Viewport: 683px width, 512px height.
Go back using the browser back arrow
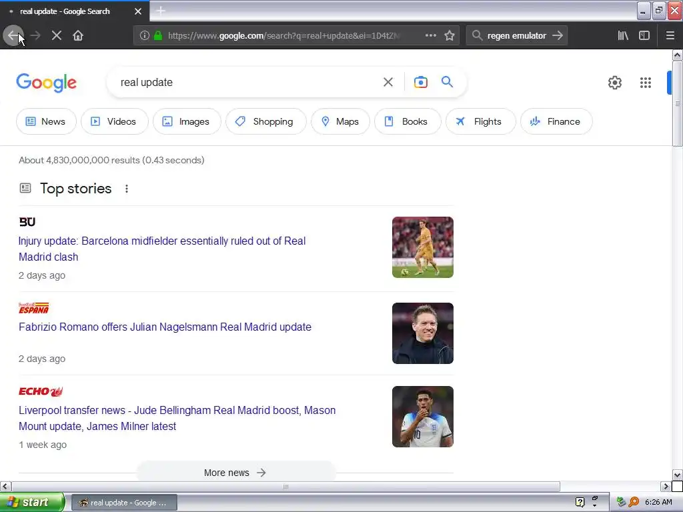[x=13, y=35]
